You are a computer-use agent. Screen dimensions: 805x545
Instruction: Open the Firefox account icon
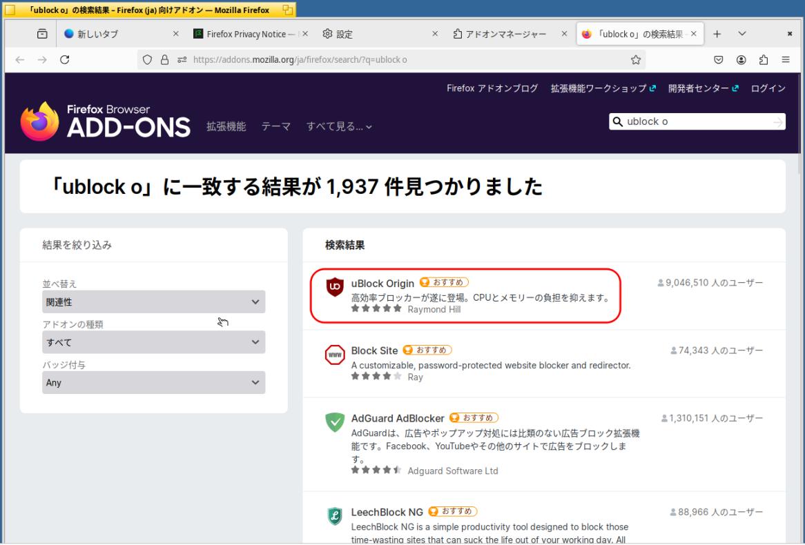[741, 60]
